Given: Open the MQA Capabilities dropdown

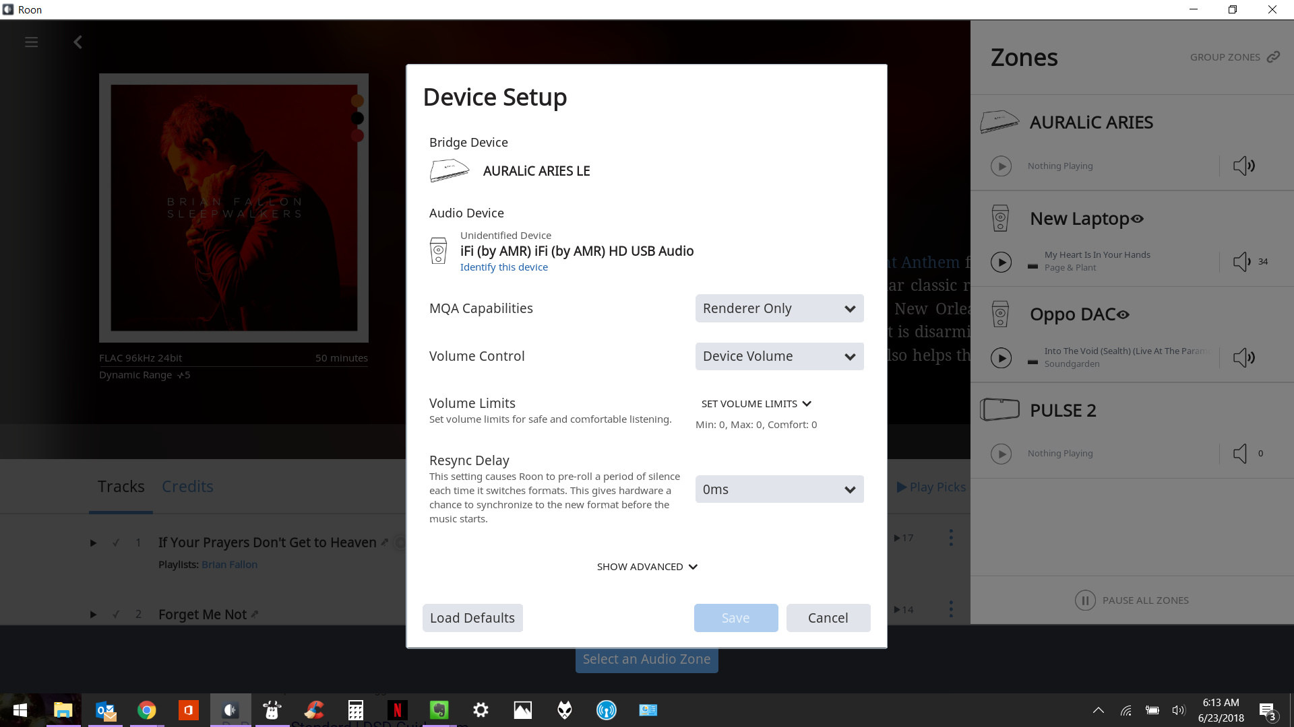Looking at the screenshot, I should point(779,308).
